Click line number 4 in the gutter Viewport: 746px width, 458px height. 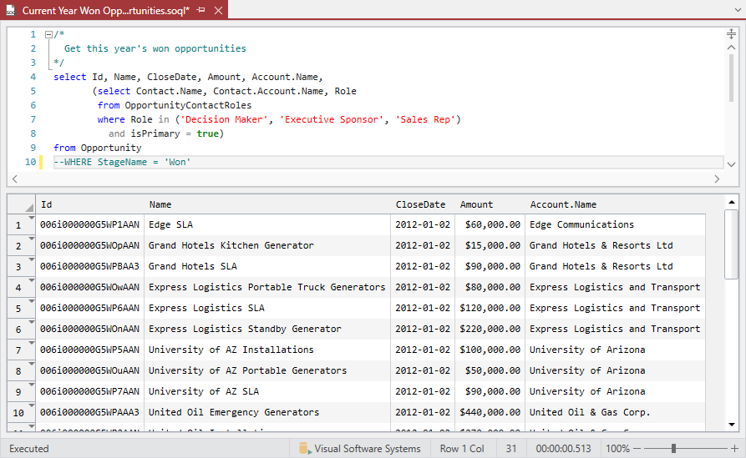(33, 77)
